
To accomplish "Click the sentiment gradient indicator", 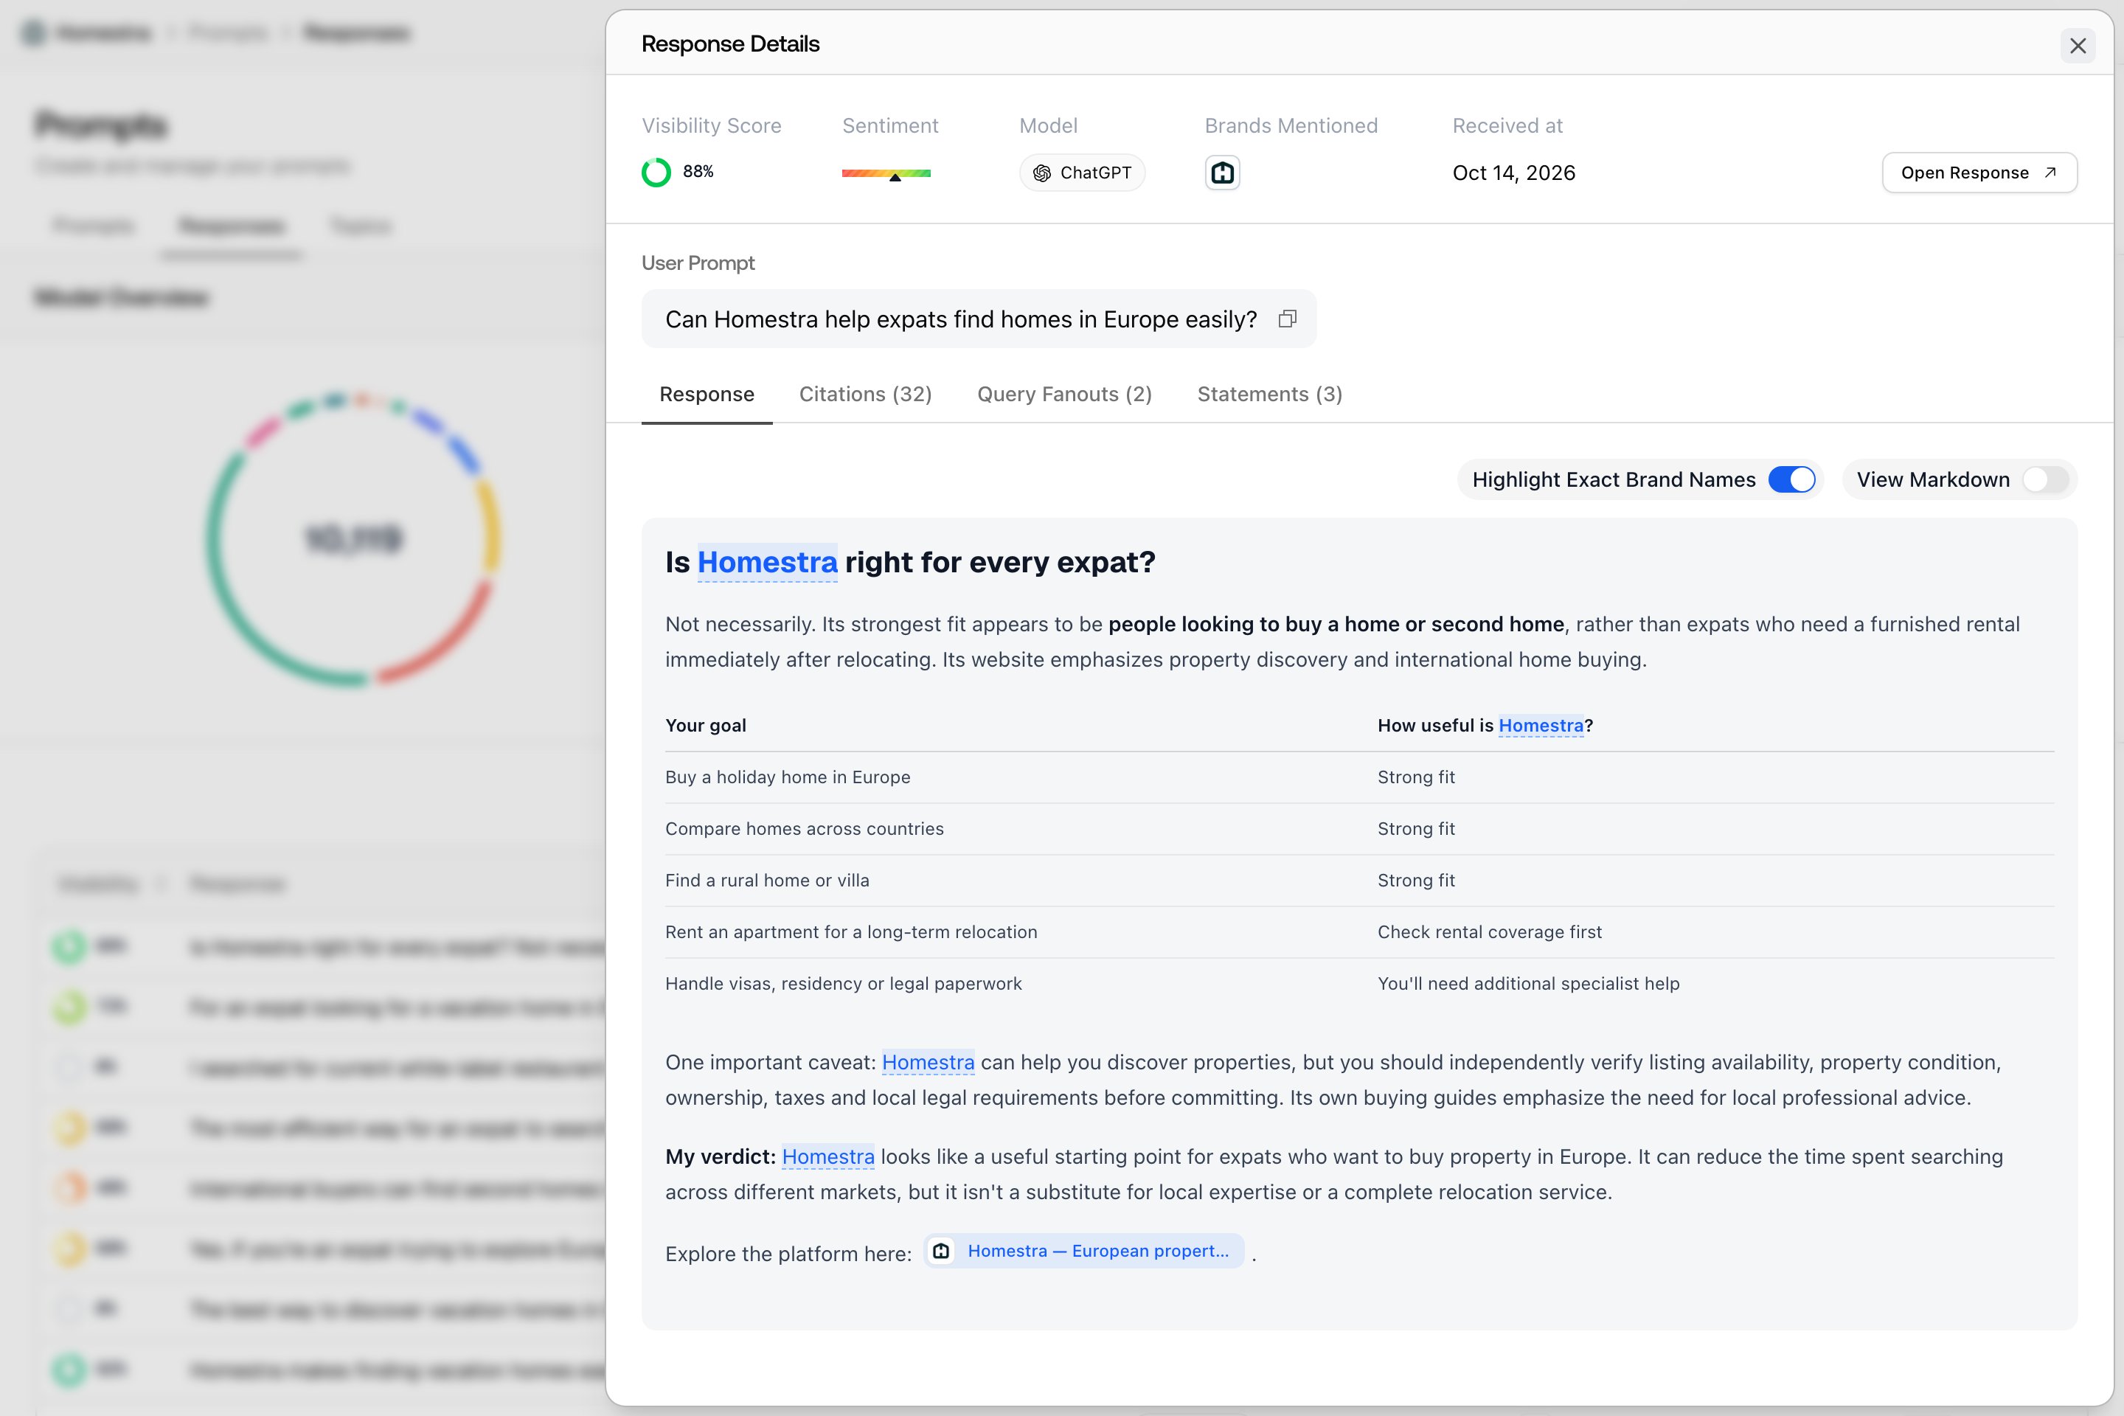I will pyautogui.click(x=886, y=173).
